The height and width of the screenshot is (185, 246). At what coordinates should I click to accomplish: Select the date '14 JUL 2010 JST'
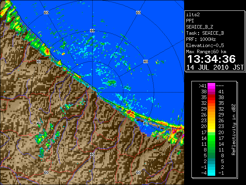[215, 67]
